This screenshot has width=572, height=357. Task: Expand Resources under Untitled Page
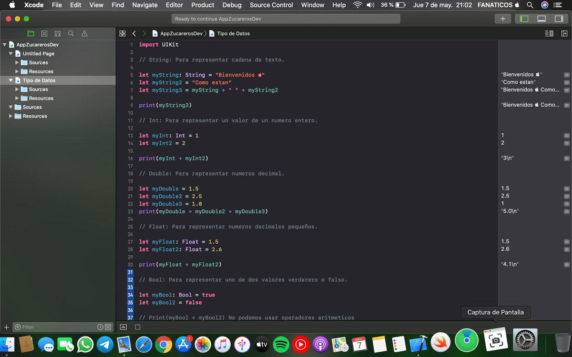click(x=17, y=71)
